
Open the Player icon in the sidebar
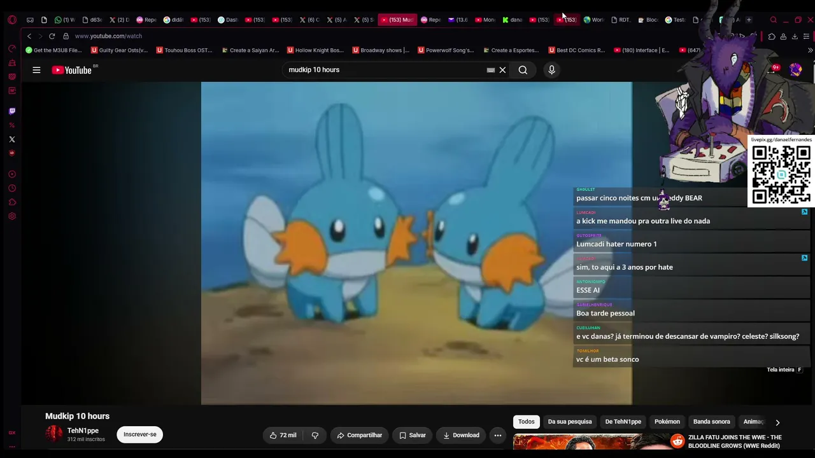[x=12, y=174]
